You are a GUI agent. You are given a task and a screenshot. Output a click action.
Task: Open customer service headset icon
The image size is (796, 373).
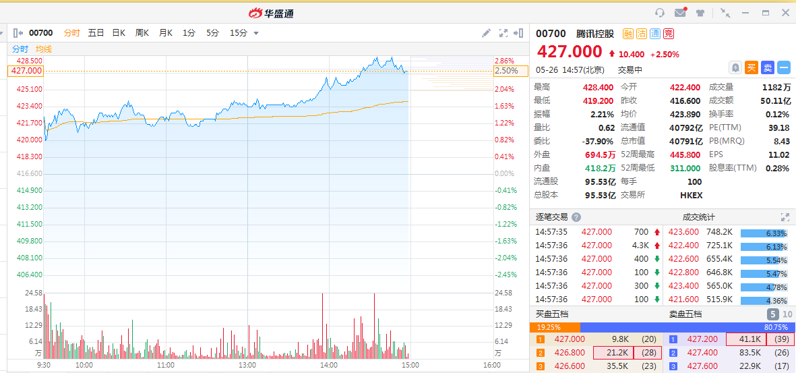click(660, 13)
